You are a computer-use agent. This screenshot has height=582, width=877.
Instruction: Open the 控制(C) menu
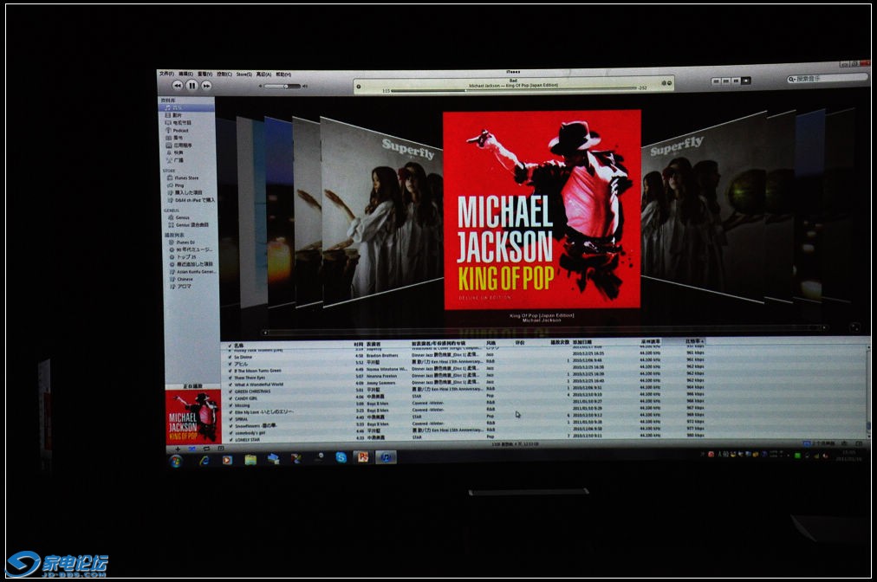tap(224, 74)
